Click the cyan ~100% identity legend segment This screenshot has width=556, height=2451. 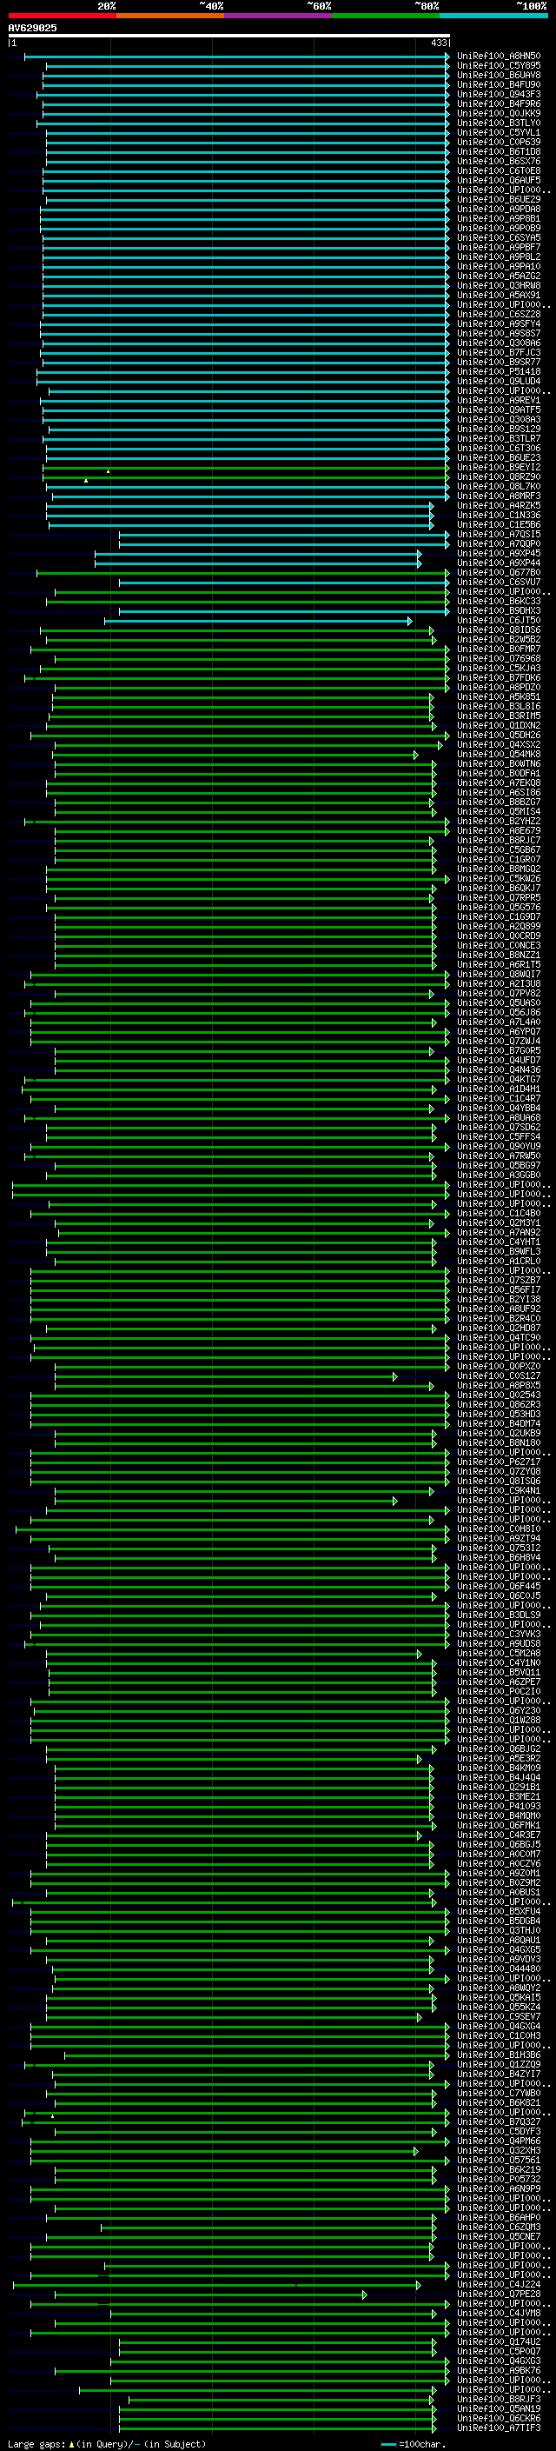493,16
